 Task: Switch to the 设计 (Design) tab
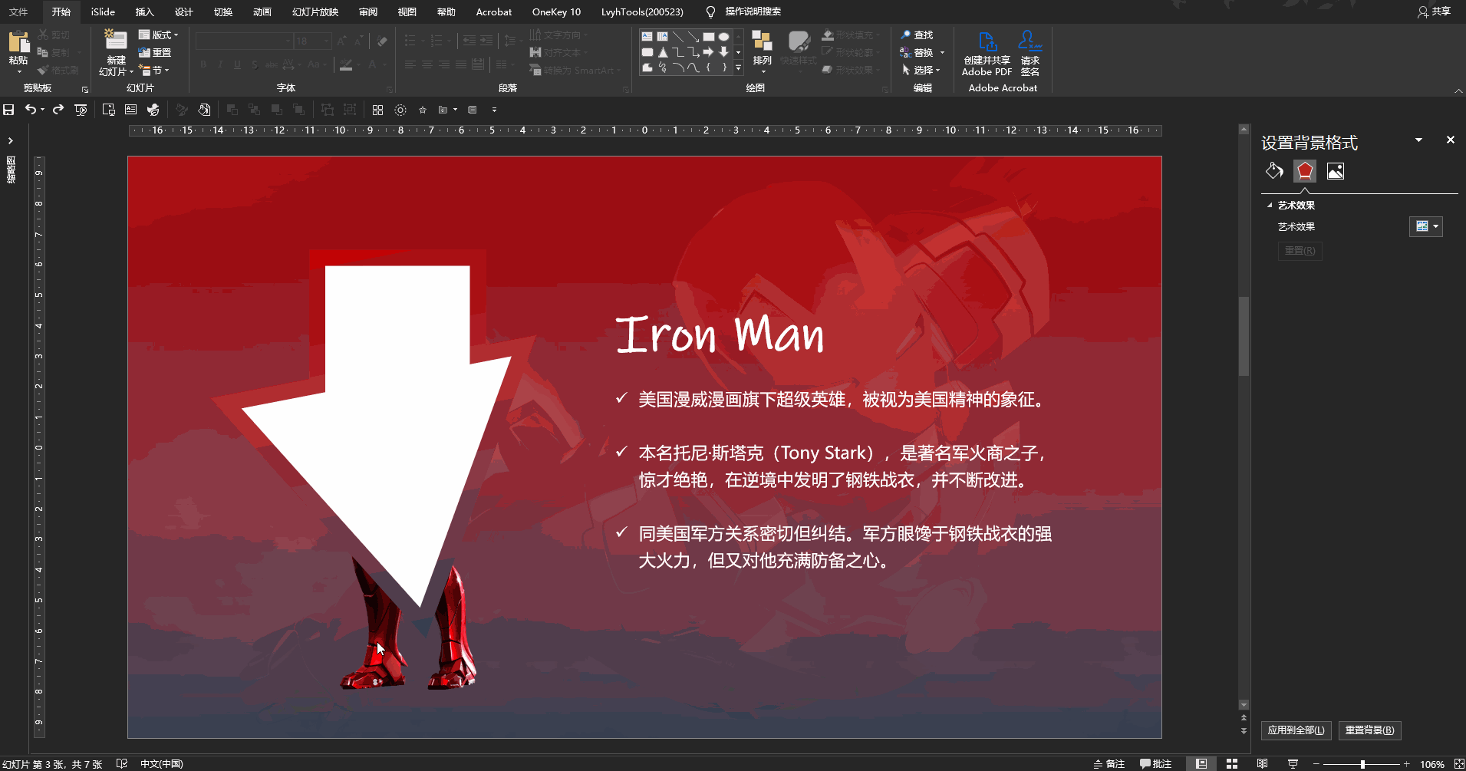tap(184, 12)
